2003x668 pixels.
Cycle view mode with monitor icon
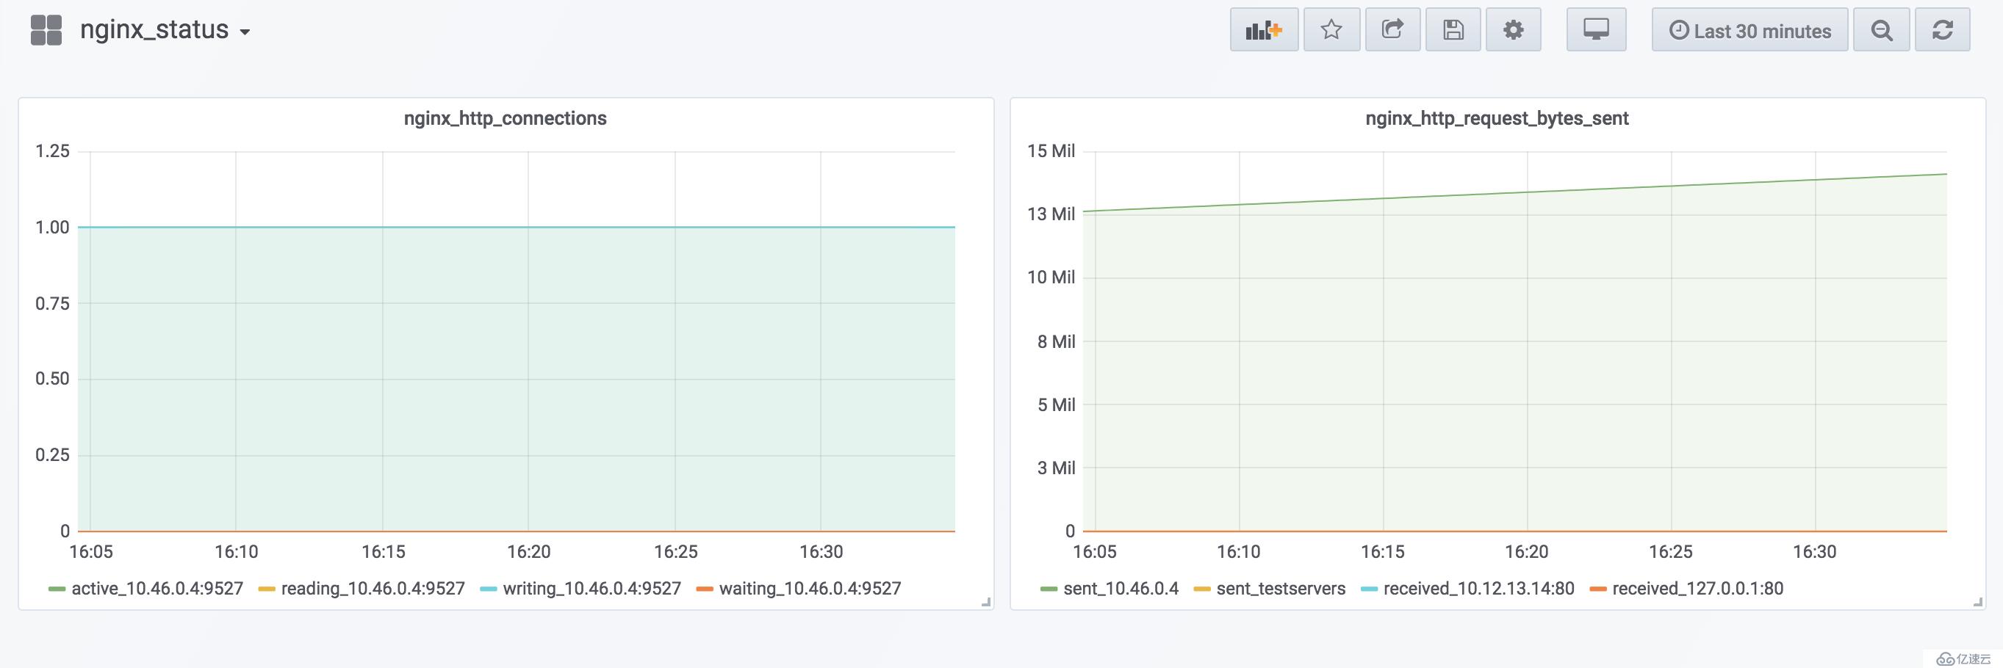pyautogui.click(x=1595, y=30)
